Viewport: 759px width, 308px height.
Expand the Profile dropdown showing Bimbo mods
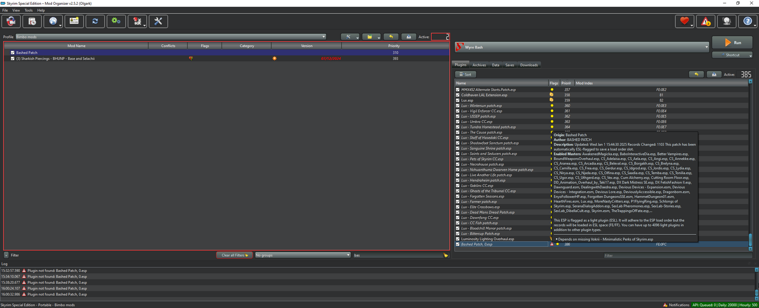point(171,37)
